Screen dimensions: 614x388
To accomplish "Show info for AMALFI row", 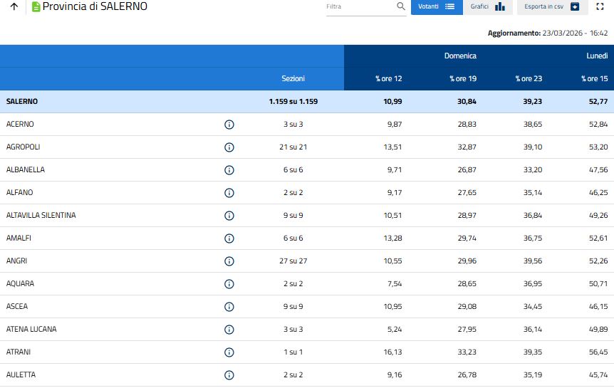I will [x=229, y=238].
